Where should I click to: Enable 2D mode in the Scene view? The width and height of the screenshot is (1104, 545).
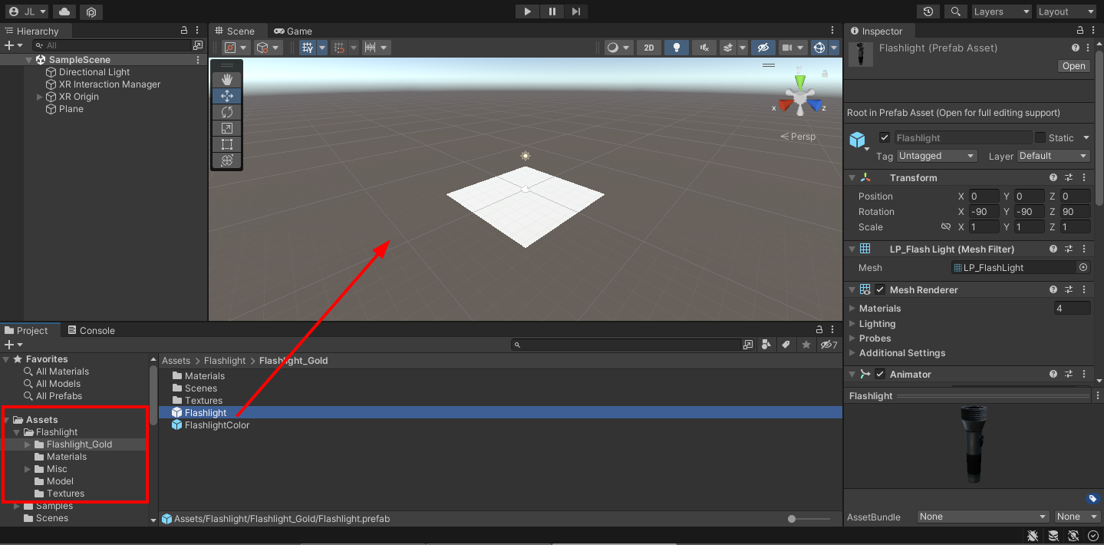(648, 47)
